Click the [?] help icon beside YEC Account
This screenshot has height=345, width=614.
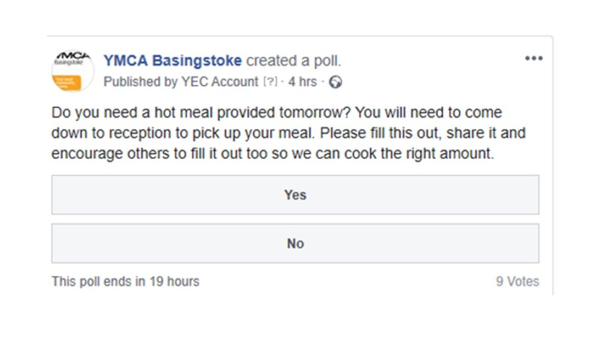pos(270,82)
